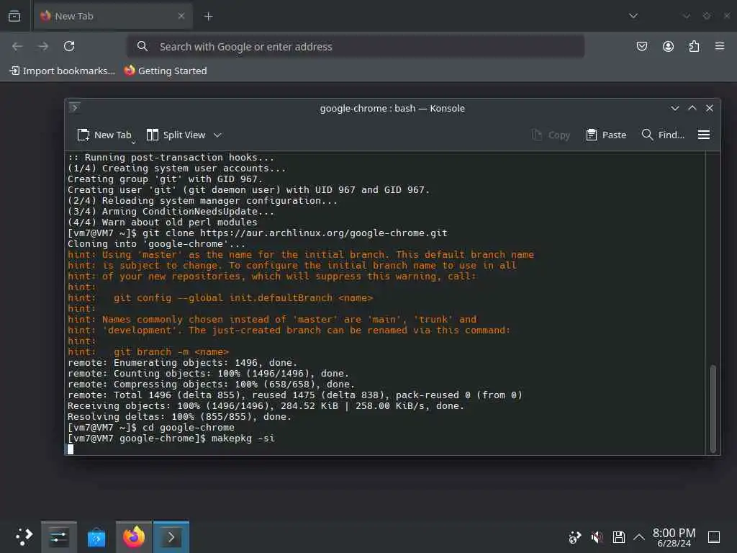Screen dimensions: 737x553
Task: Open Konsole window menu icon in title bar
Action: pyautogui.click(x=74, y=108)
